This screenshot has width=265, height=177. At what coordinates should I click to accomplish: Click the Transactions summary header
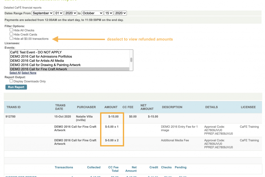[x=64, y=167]
